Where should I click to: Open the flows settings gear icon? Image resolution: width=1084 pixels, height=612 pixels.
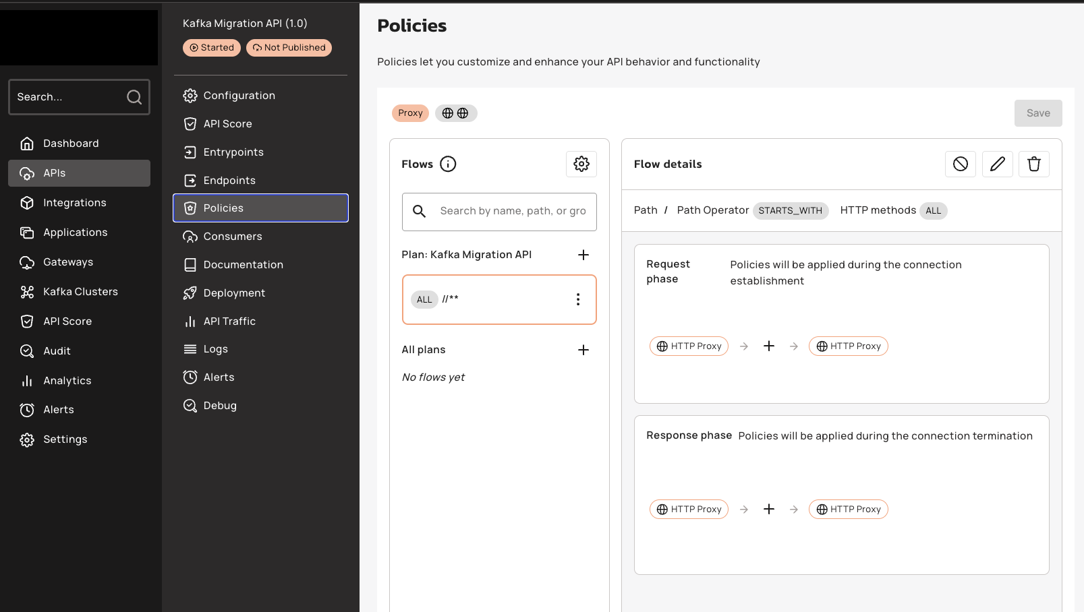[581, 164]
